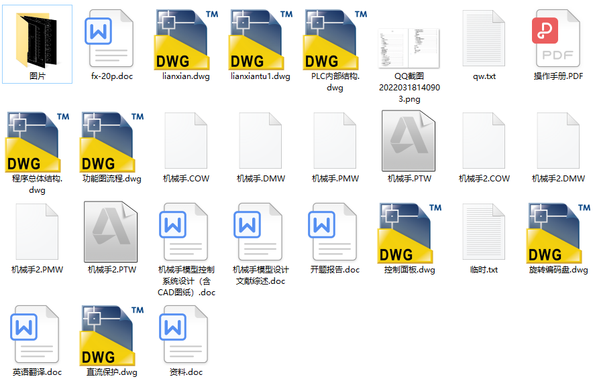Image resolution: width=593 pixels, height=389 pixels.
Task: Select the 机械手.PTW Autodesk icon
Action: [x=409, y=141]
